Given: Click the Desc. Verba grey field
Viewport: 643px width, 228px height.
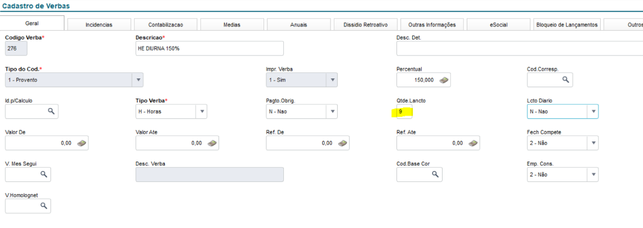Looking at the screenshot, I should [x=210, y=174].
